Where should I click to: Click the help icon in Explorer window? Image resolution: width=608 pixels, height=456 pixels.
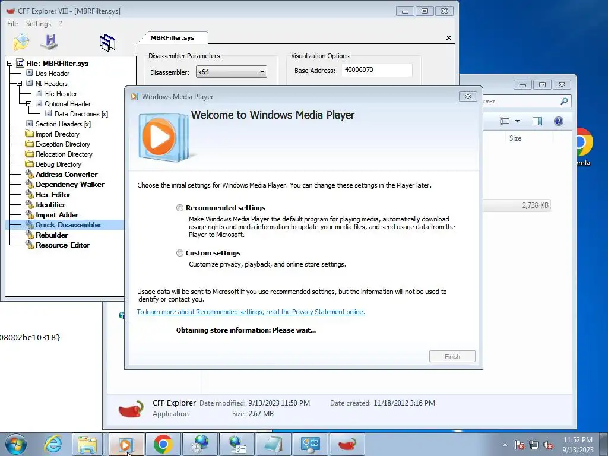(558, 121)
